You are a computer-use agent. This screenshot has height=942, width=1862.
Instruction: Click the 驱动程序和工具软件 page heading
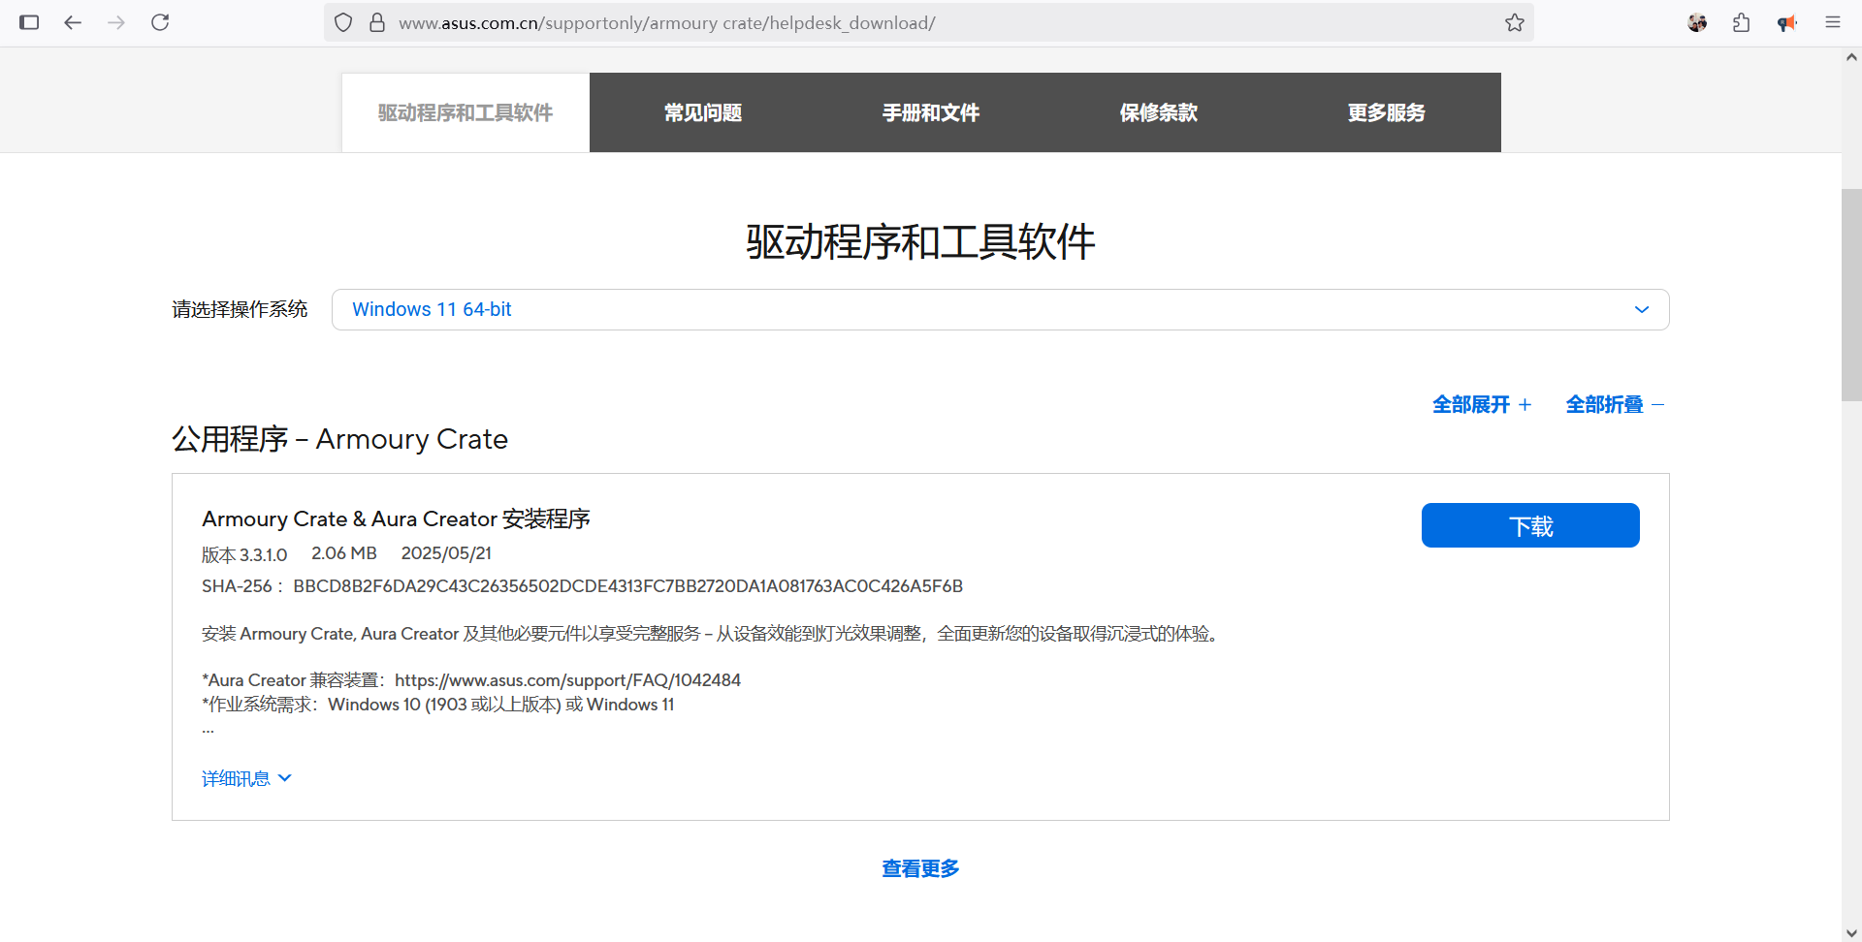920,241
